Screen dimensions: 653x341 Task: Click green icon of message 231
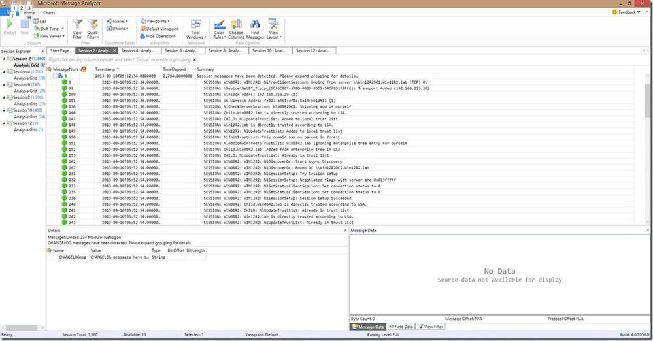(x=64, y=174)
